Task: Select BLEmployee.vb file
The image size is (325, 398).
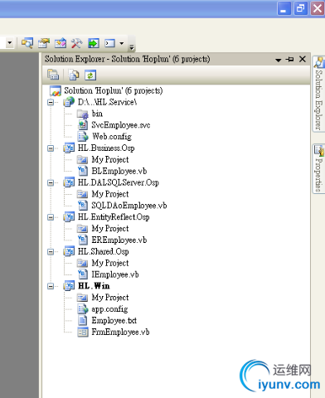Action: 119,171
